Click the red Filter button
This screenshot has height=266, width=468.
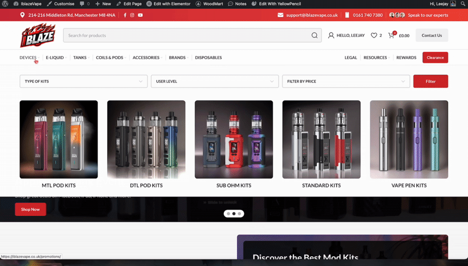pos(431,81)
